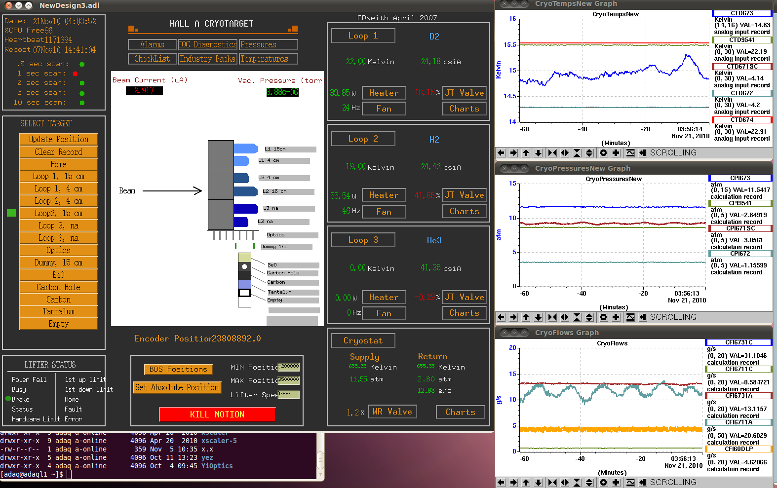Open the CheckList menu

[153, 59]
